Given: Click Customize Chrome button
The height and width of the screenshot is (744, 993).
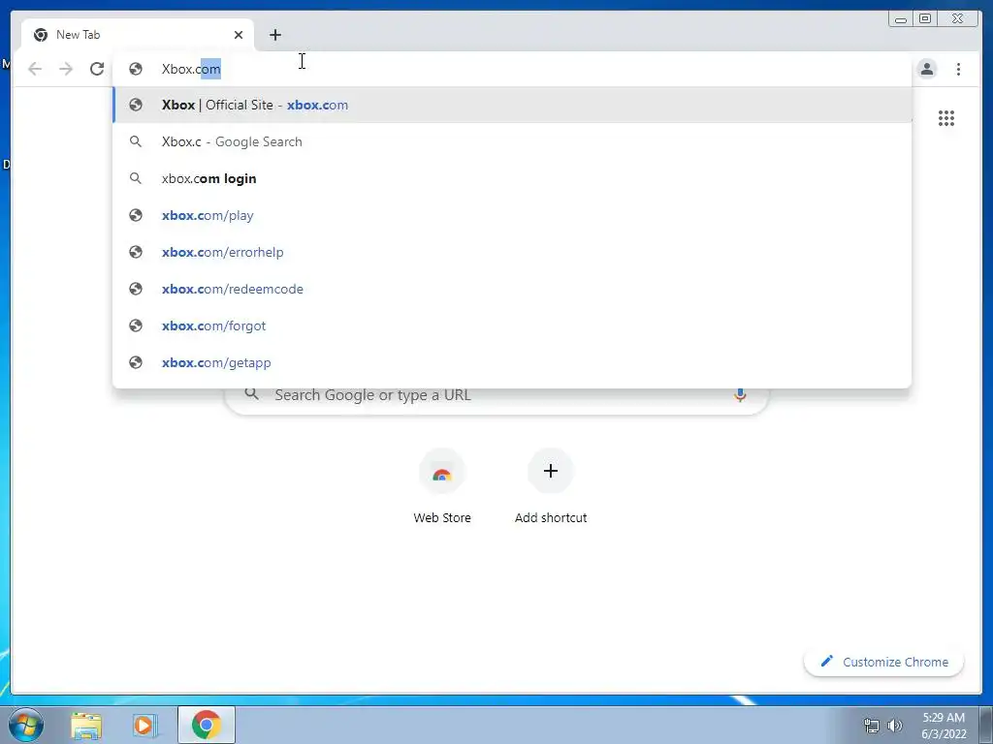Looking at the screenshot, I should point(884,662).
